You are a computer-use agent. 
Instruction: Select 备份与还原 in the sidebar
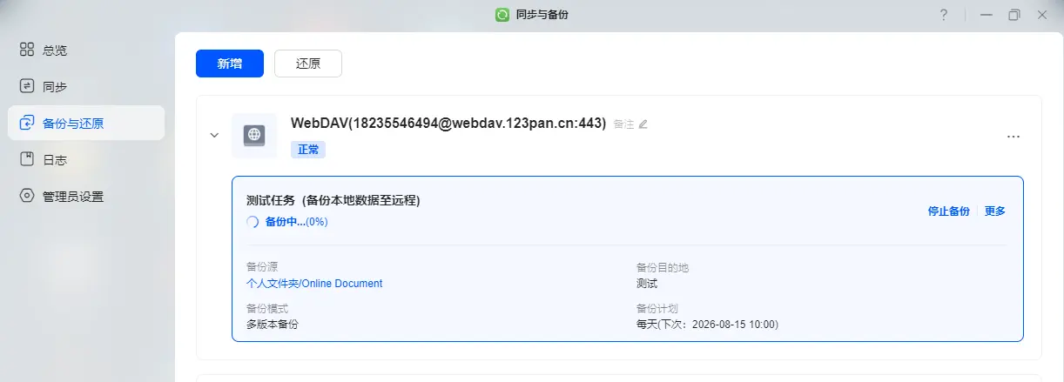point(85,123)
